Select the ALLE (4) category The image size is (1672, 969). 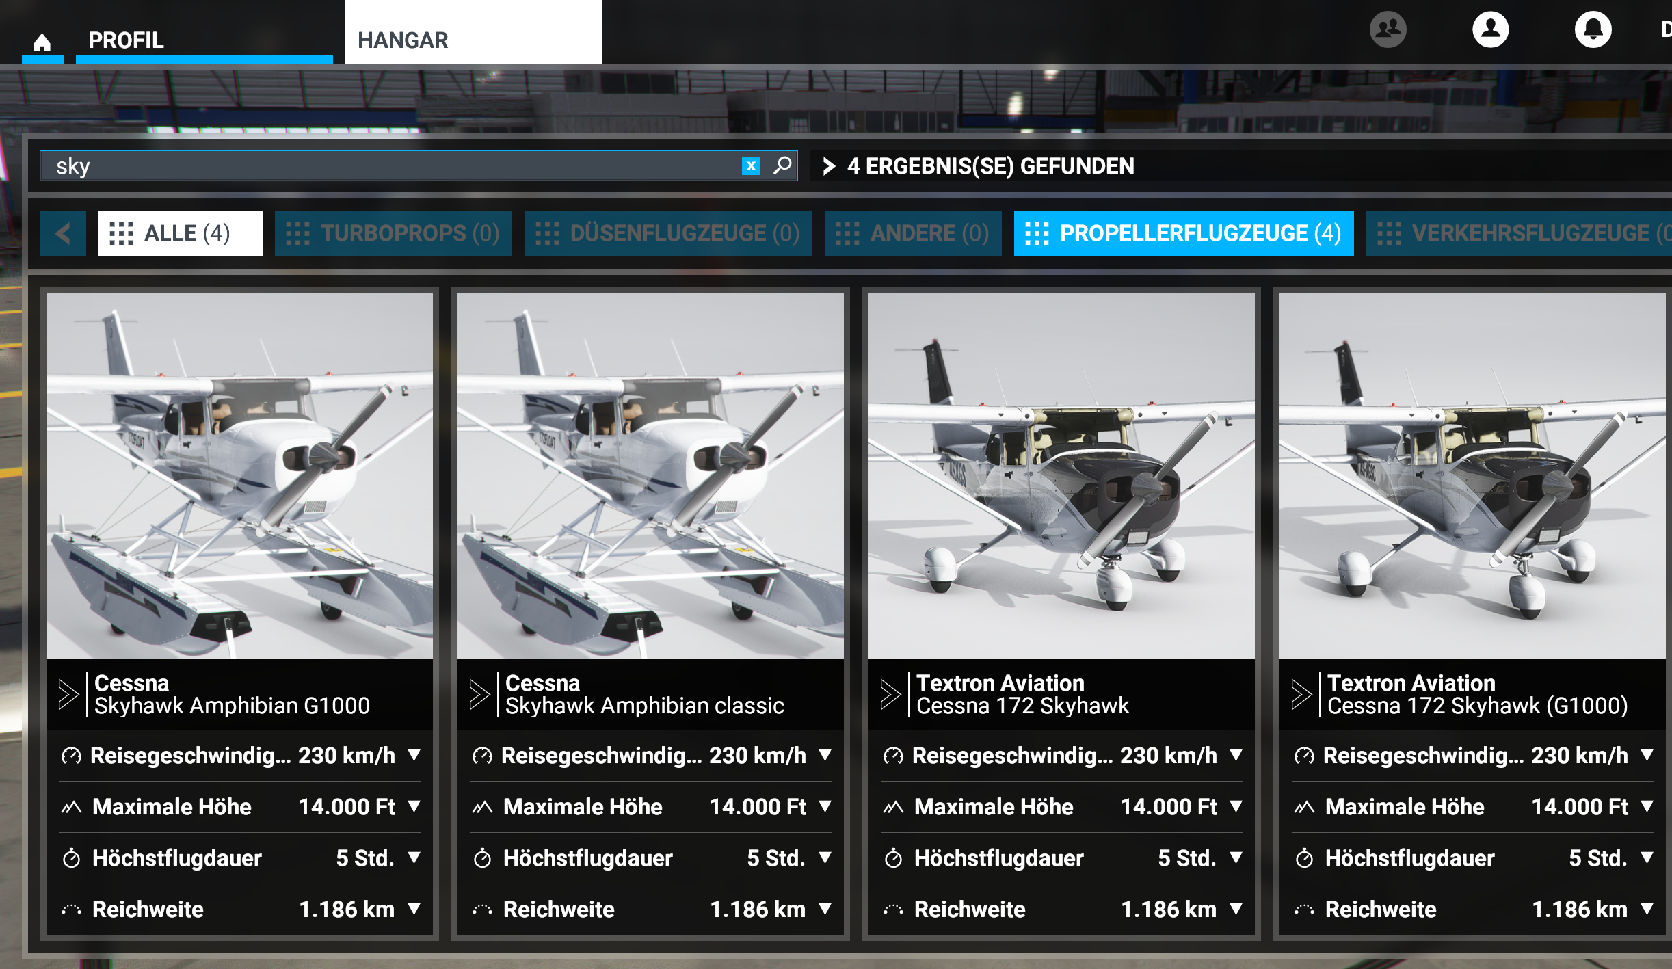181,233
